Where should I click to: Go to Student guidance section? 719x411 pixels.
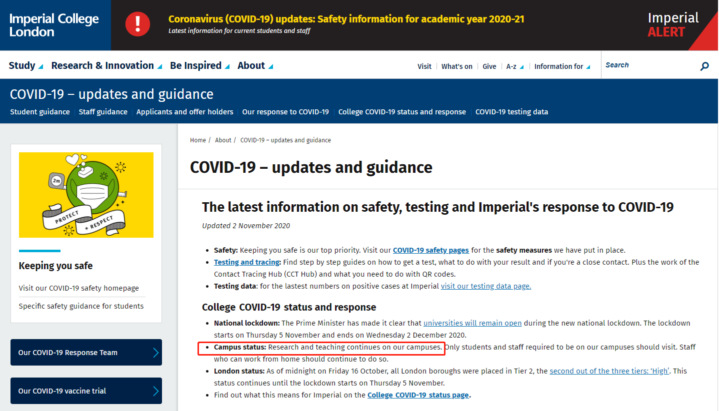(x=40, y=112)
